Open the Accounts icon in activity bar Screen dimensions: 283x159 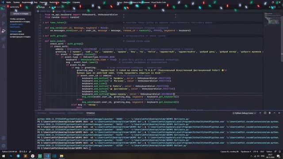point(4,138)
